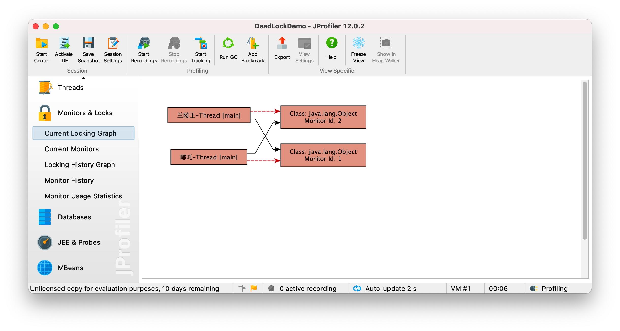
Task: Click the Profiling plug icon in status bar
Action: pyautogui.click(x=534, y=288)
